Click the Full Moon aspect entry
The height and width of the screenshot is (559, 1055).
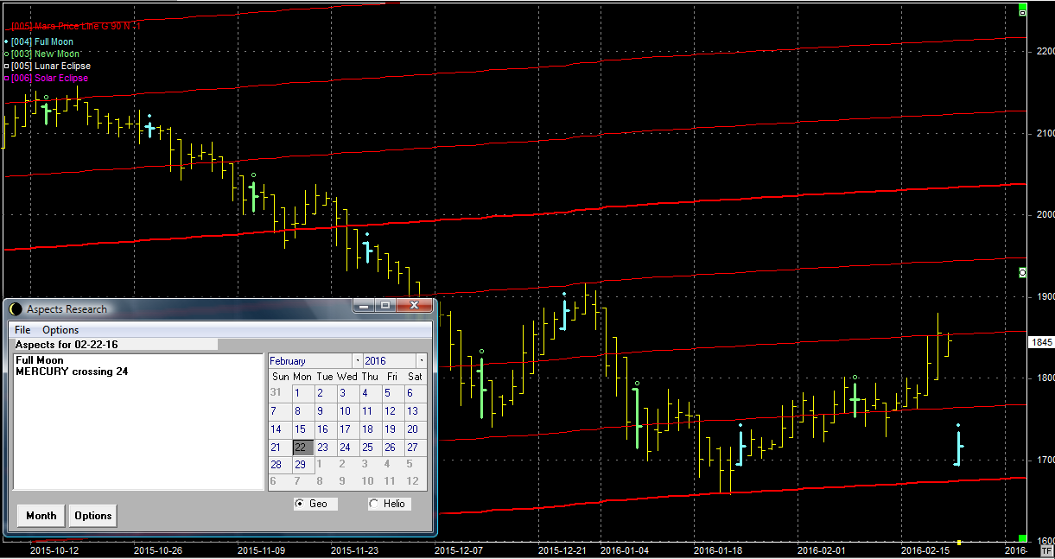[x=40, y=360]
